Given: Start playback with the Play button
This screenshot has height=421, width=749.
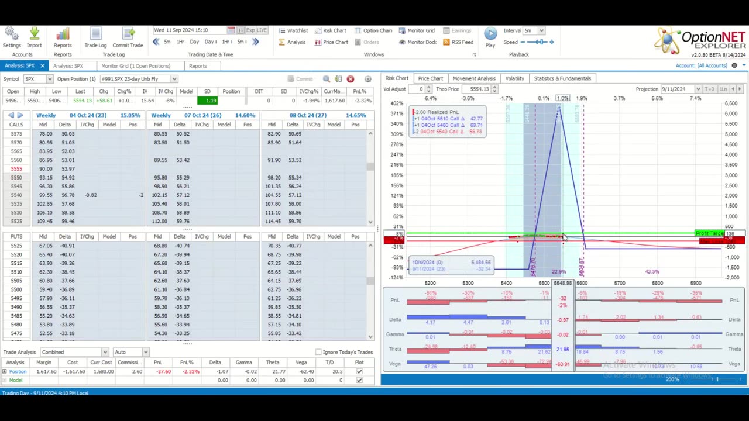Looking at the screenshot, I should [490, 37].
